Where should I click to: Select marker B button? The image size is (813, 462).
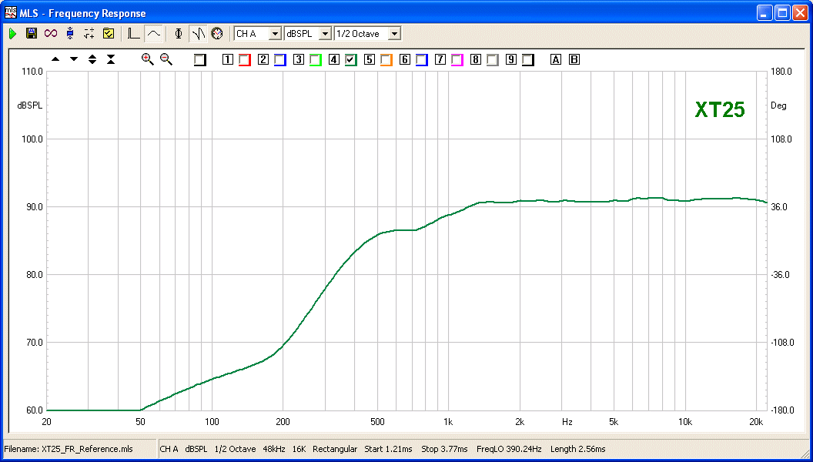click(x=574, y=59)
